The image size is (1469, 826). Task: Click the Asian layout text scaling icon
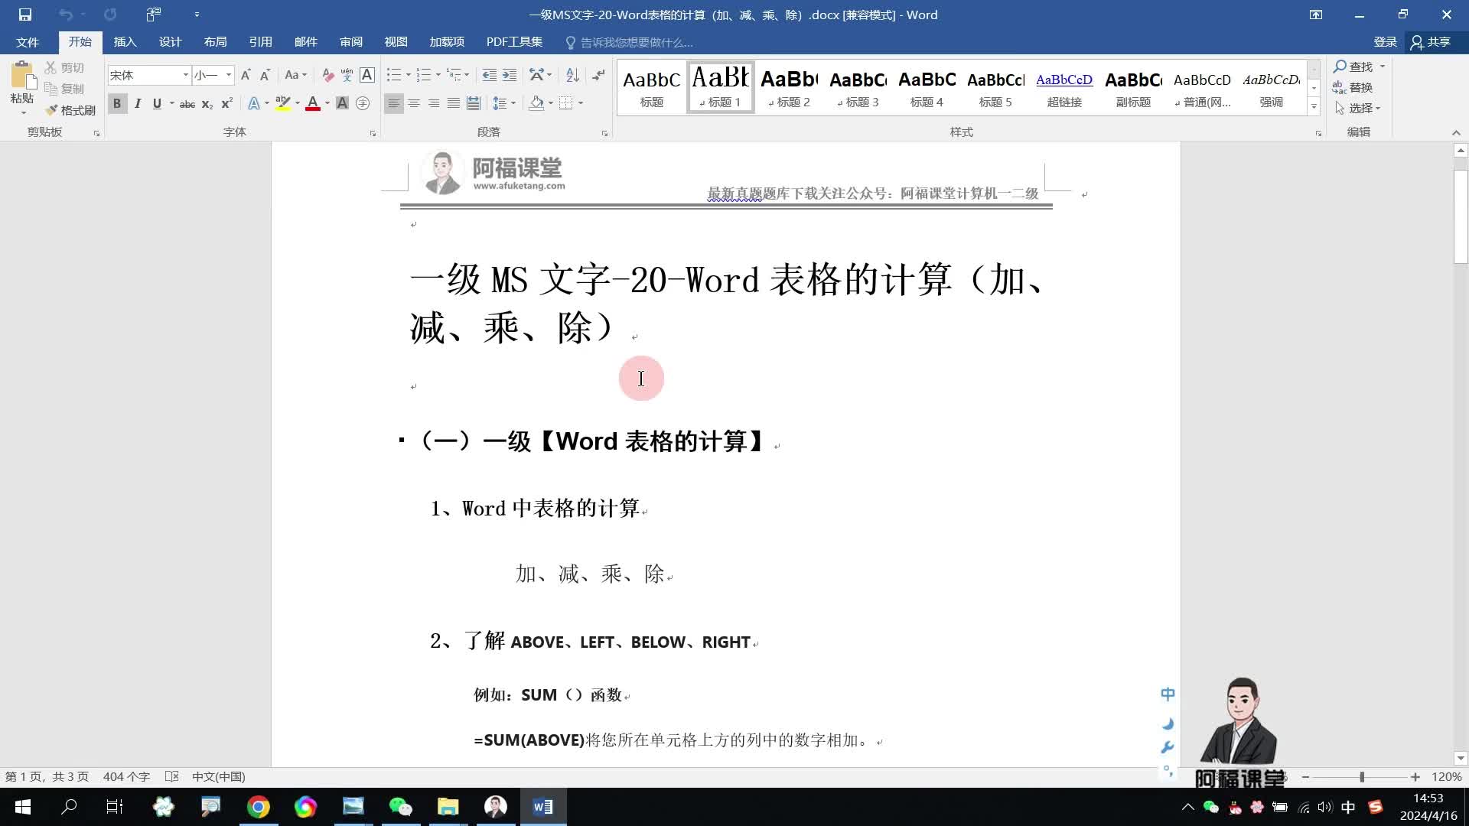(x=536, y=75)
